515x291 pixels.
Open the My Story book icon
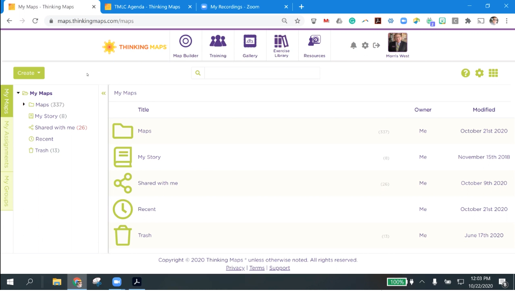click(122, 157)
